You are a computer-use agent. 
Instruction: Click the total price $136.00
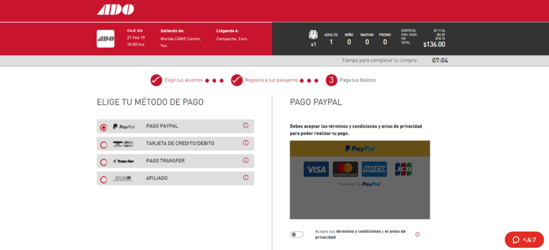[x=434, y=45]
